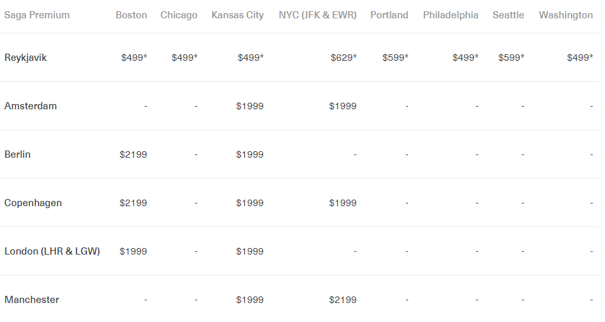Image resolution: width=605 pixels, height=322 pixels.
Task: Select the Seattle column header
Action: coord(508,15)
